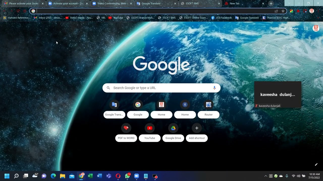Switch to 'Activate your account' Zoom tab
Screen dimensions: 323x181
[68, 4]
